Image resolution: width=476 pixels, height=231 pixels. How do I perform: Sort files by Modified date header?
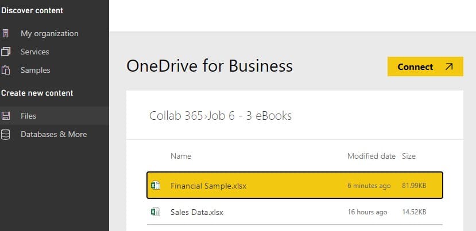tap(371, 156)
